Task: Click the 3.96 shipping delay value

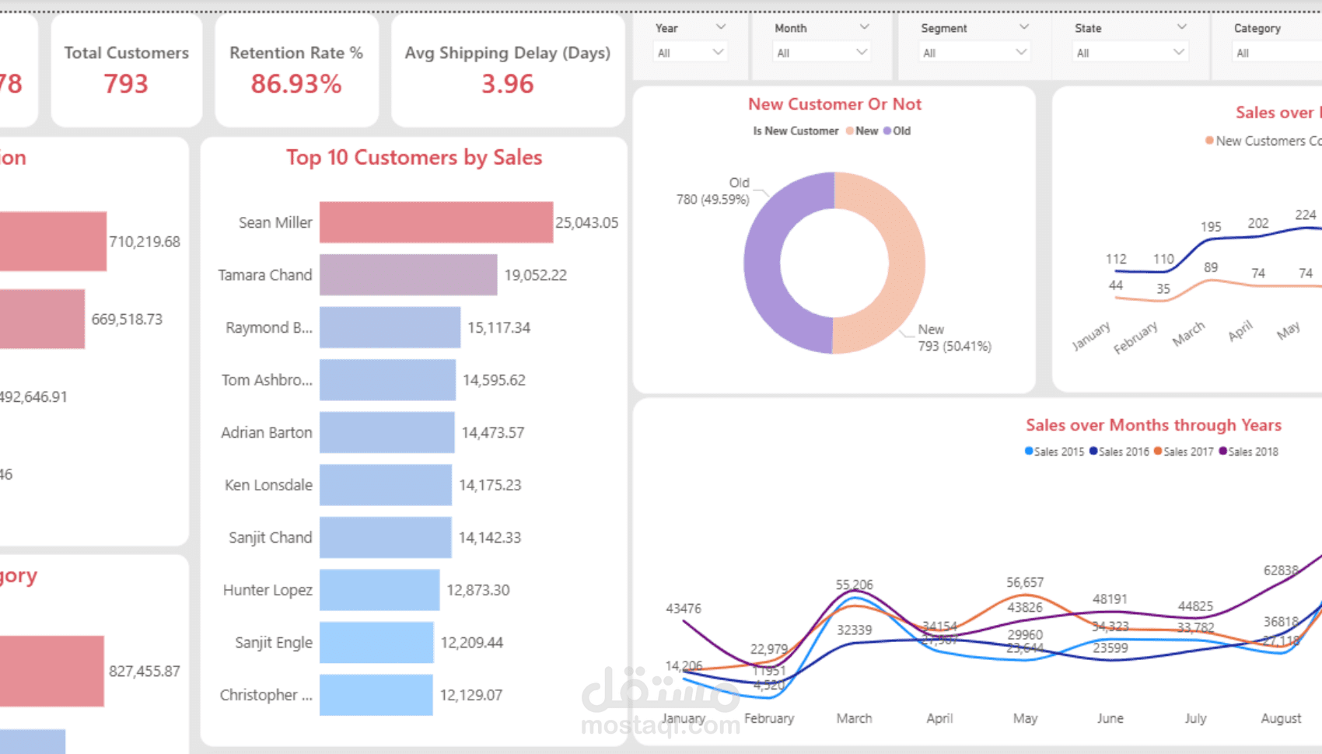Action: pyautogui.click(x=507, y=83)
